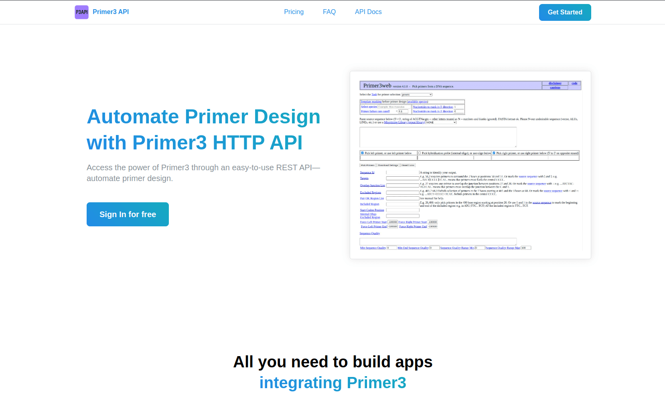Click the Template masking link
The height and width of the screenshot is (403, 665).
coord(371,101)
